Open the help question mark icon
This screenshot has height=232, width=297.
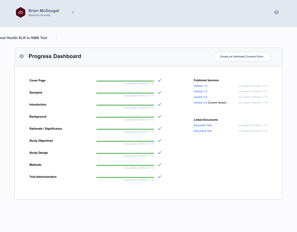(x=276, y=12)
